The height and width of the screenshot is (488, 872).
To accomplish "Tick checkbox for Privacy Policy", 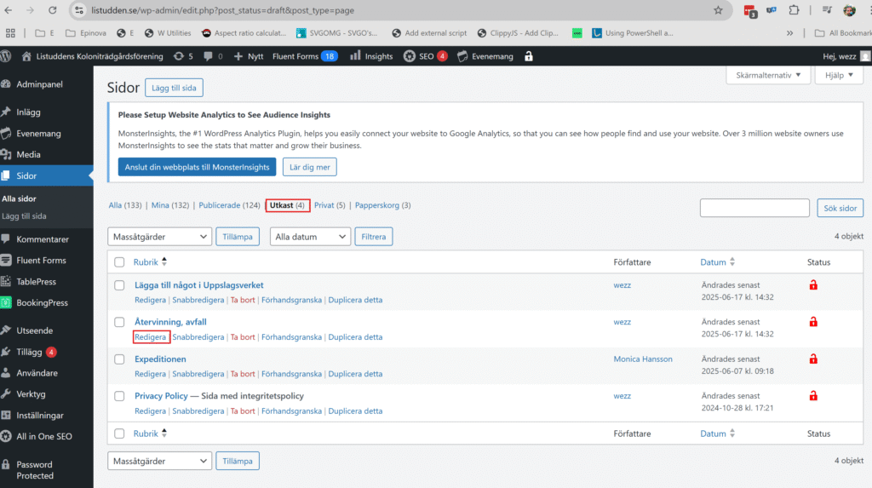I will (119, 396).
